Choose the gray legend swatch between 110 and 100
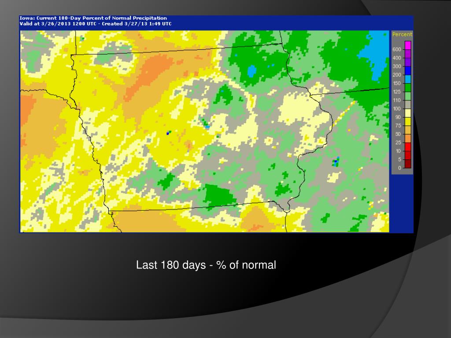 point(408,104)
